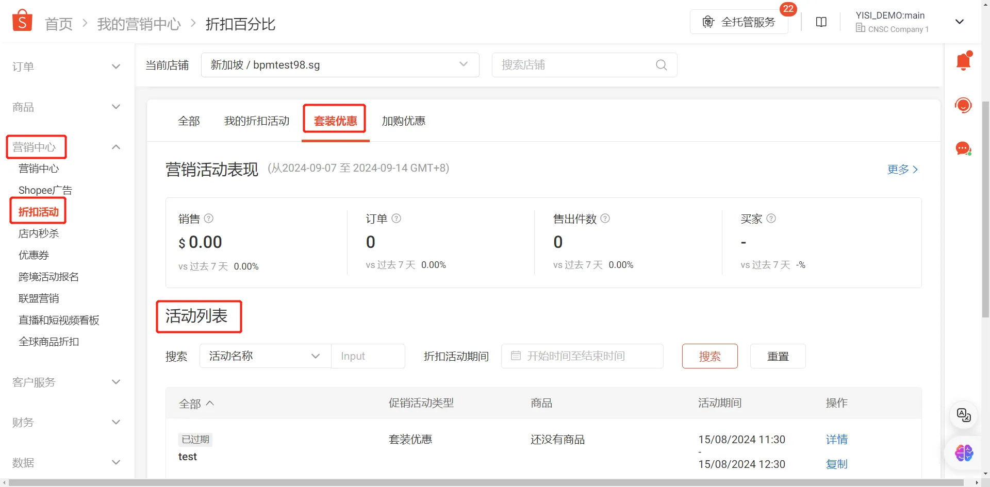
Task: Click the brain icon at bottom right
Action: tap(963, 453)
